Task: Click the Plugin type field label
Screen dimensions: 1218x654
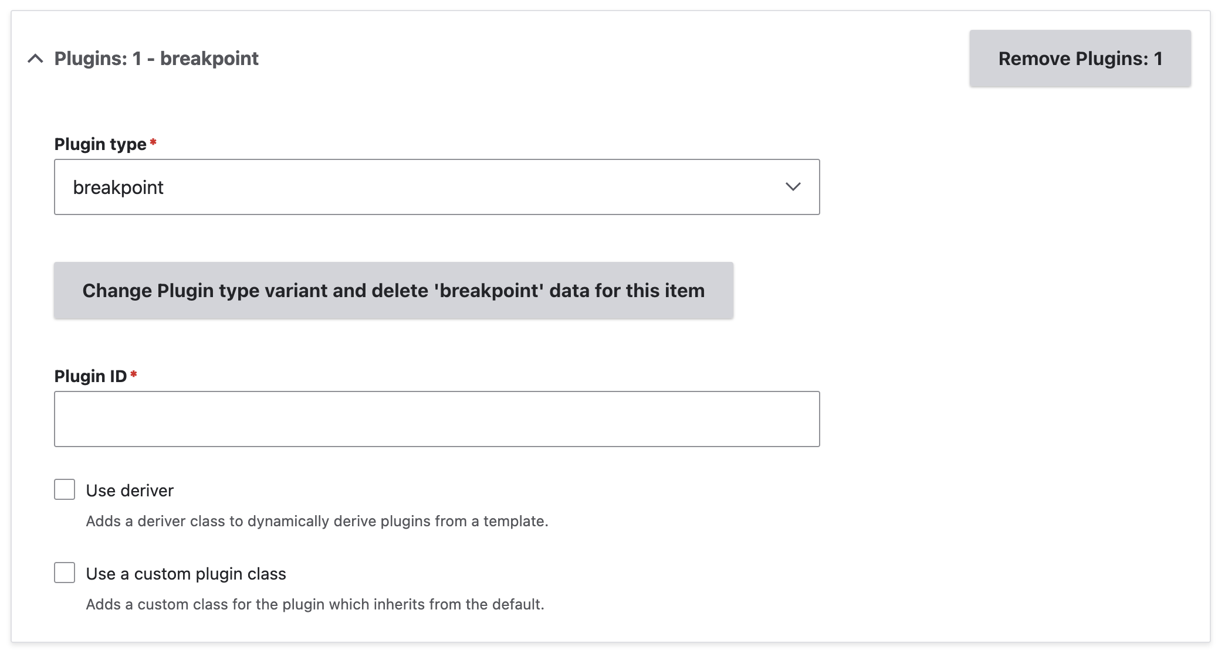Action: (x=100, y=144)
